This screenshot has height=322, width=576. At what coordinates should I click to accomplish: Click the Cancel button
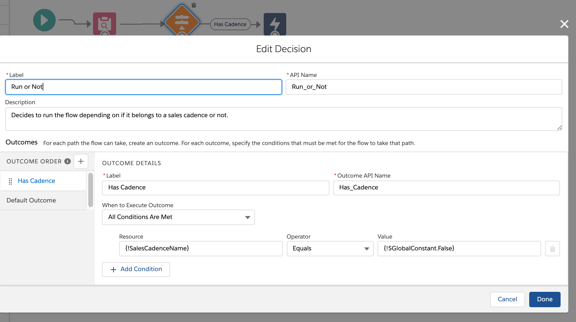(x=507, y=299)
